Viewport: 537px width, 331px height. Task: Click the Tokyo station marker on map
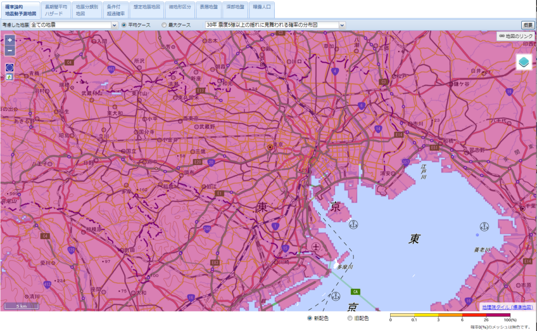tap(270, 147)
